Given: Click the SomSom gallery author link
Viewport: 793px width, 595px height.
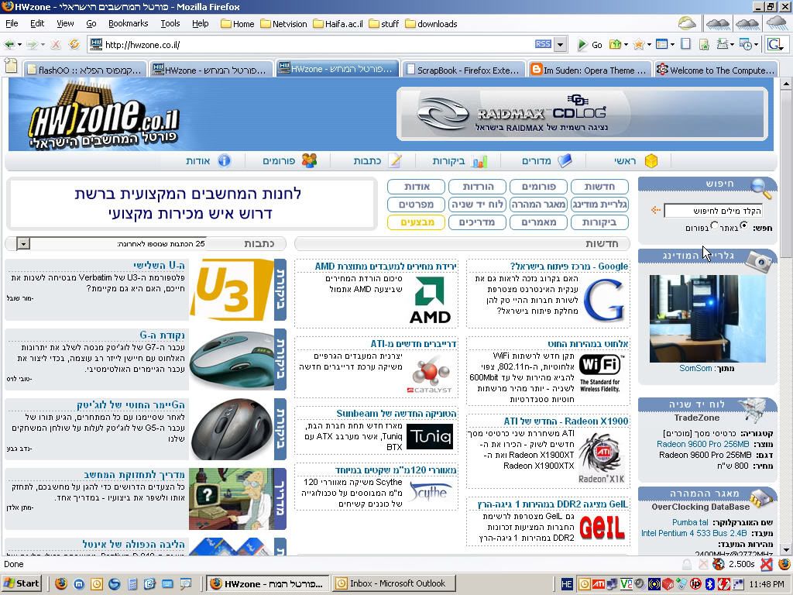Looking at the screenshot, I should [695, 368].
